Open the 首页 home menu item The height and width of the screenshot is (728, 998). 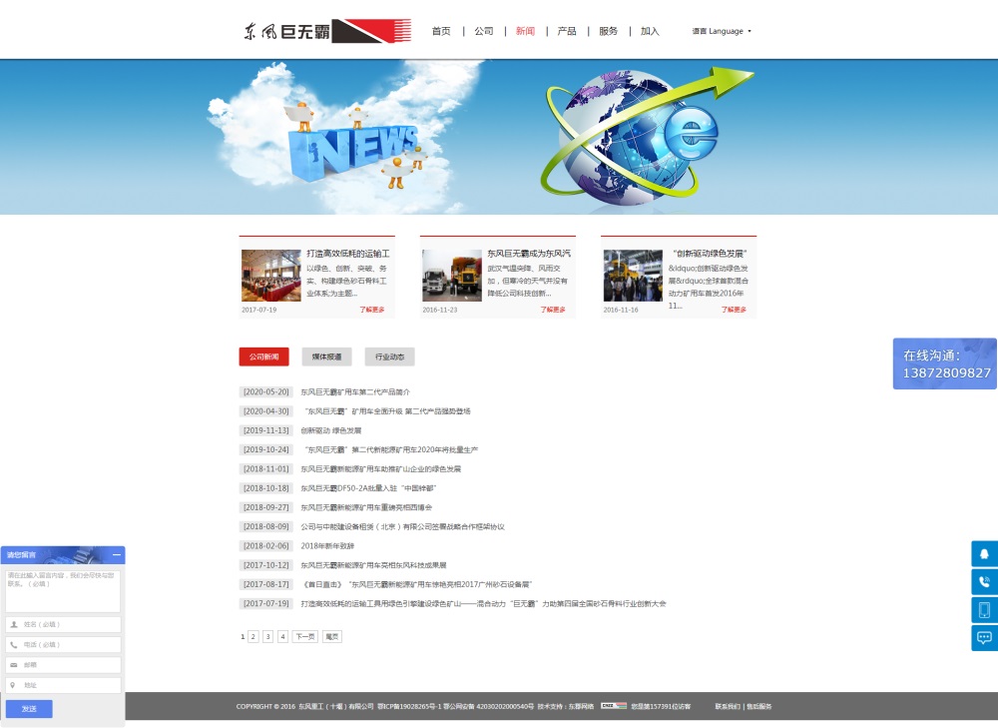click(x=441, y=31)
